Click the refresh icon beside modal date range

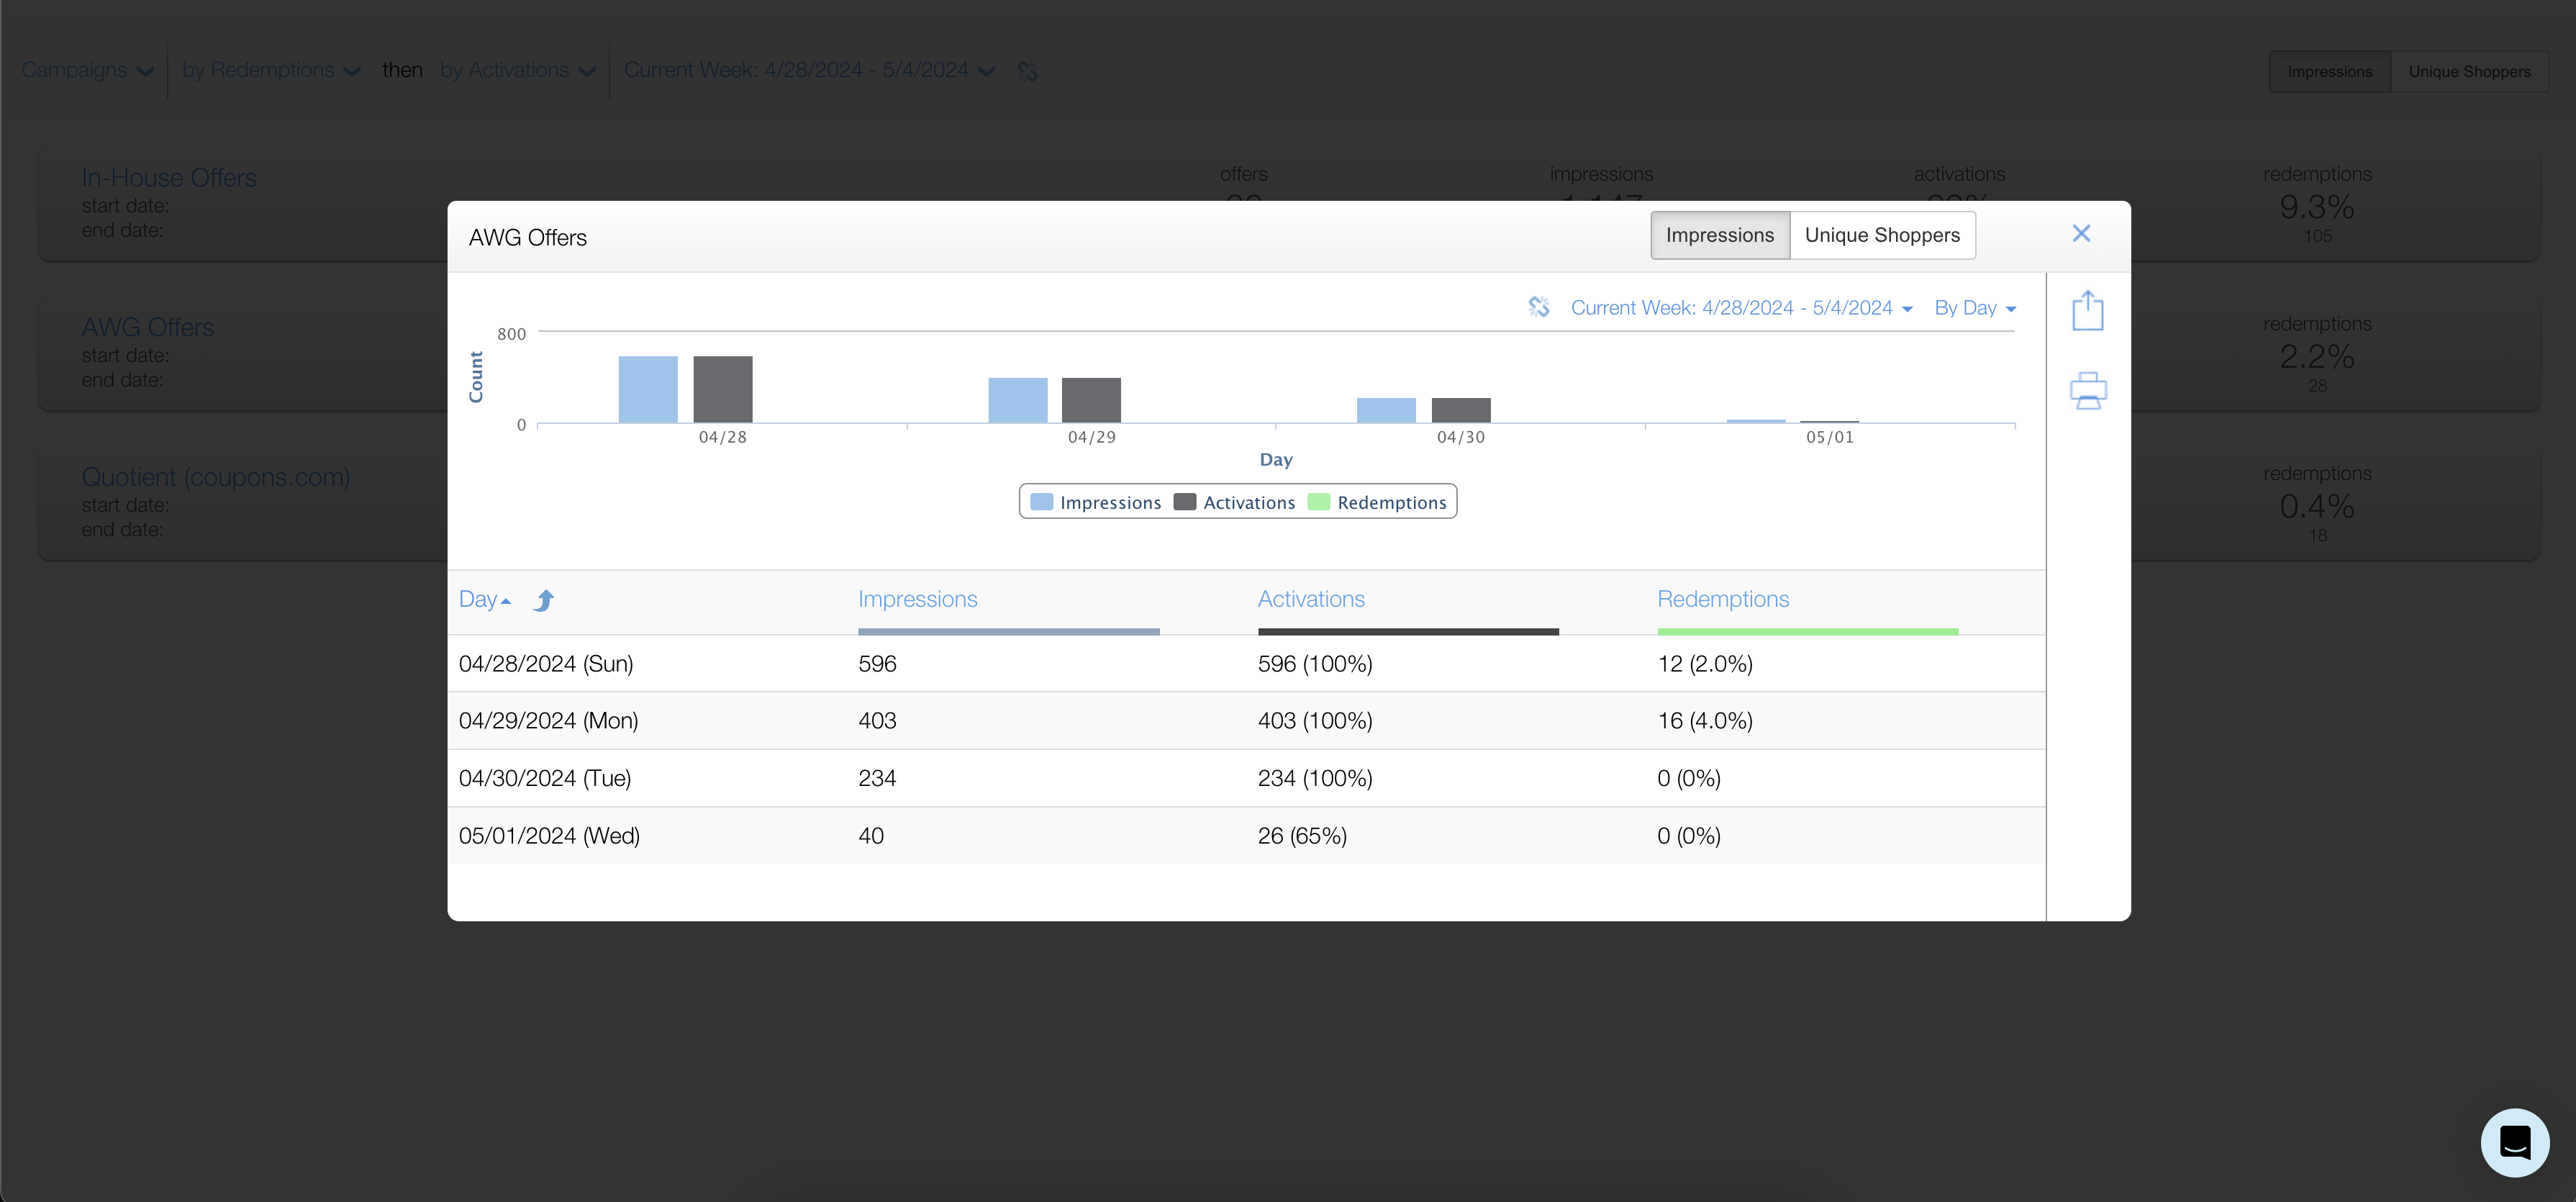click(1539, 307)
